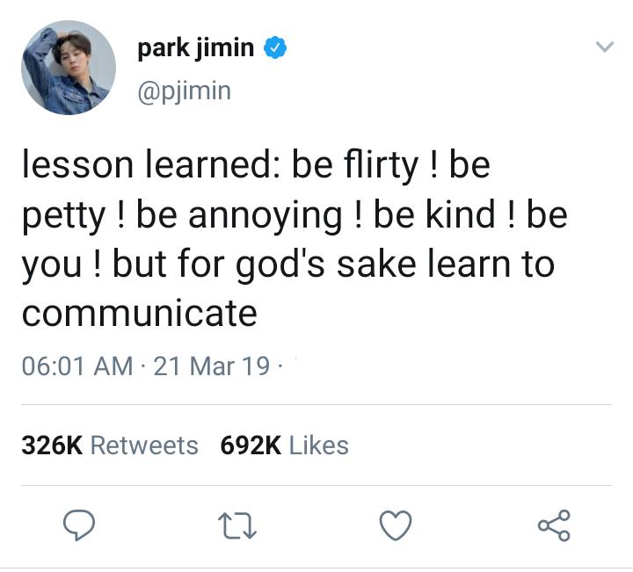Screen dimensions: 633x572
Task: Retweet this tweet with the arrows icon
Action: pos(237,525)
